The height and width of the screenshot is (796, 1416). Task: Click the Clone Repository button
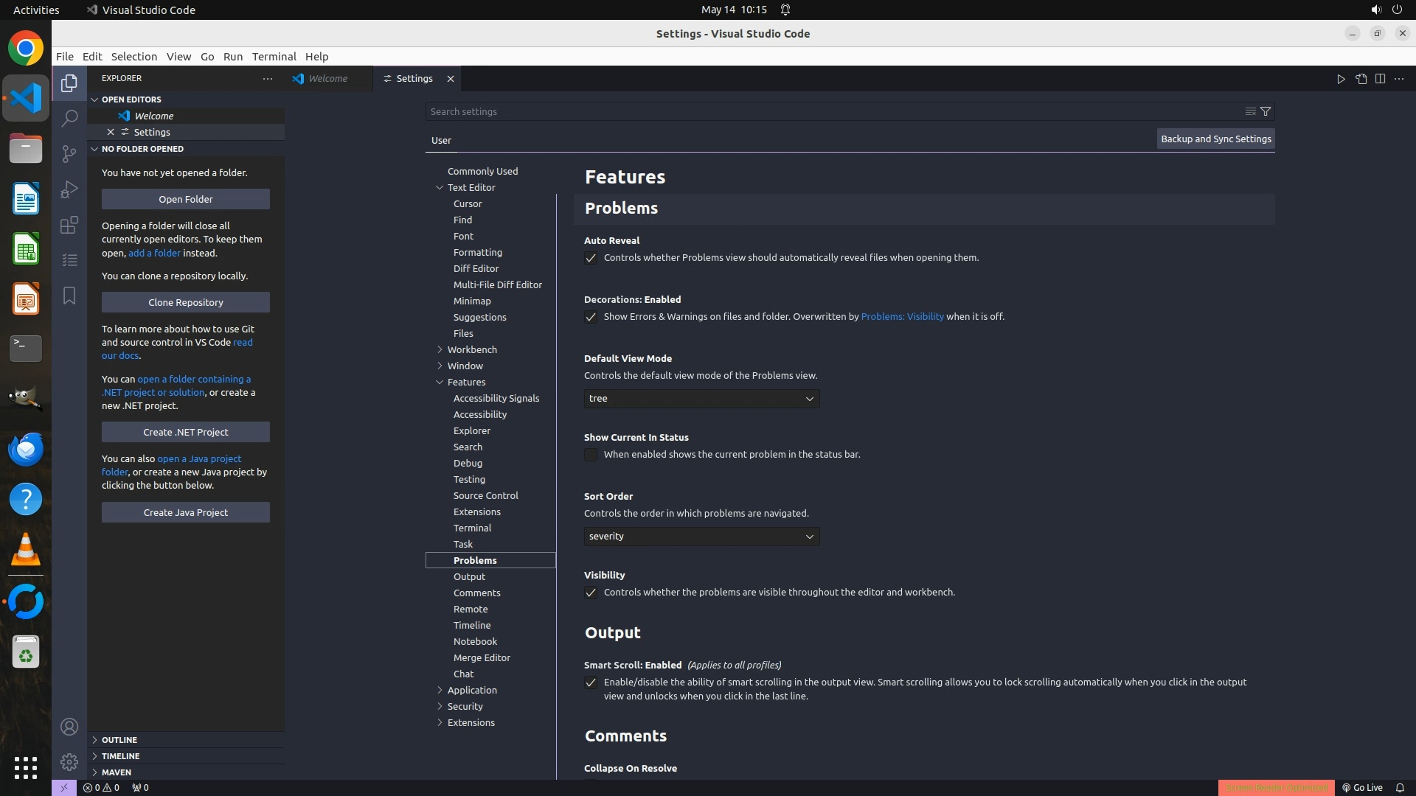(185, 302)
